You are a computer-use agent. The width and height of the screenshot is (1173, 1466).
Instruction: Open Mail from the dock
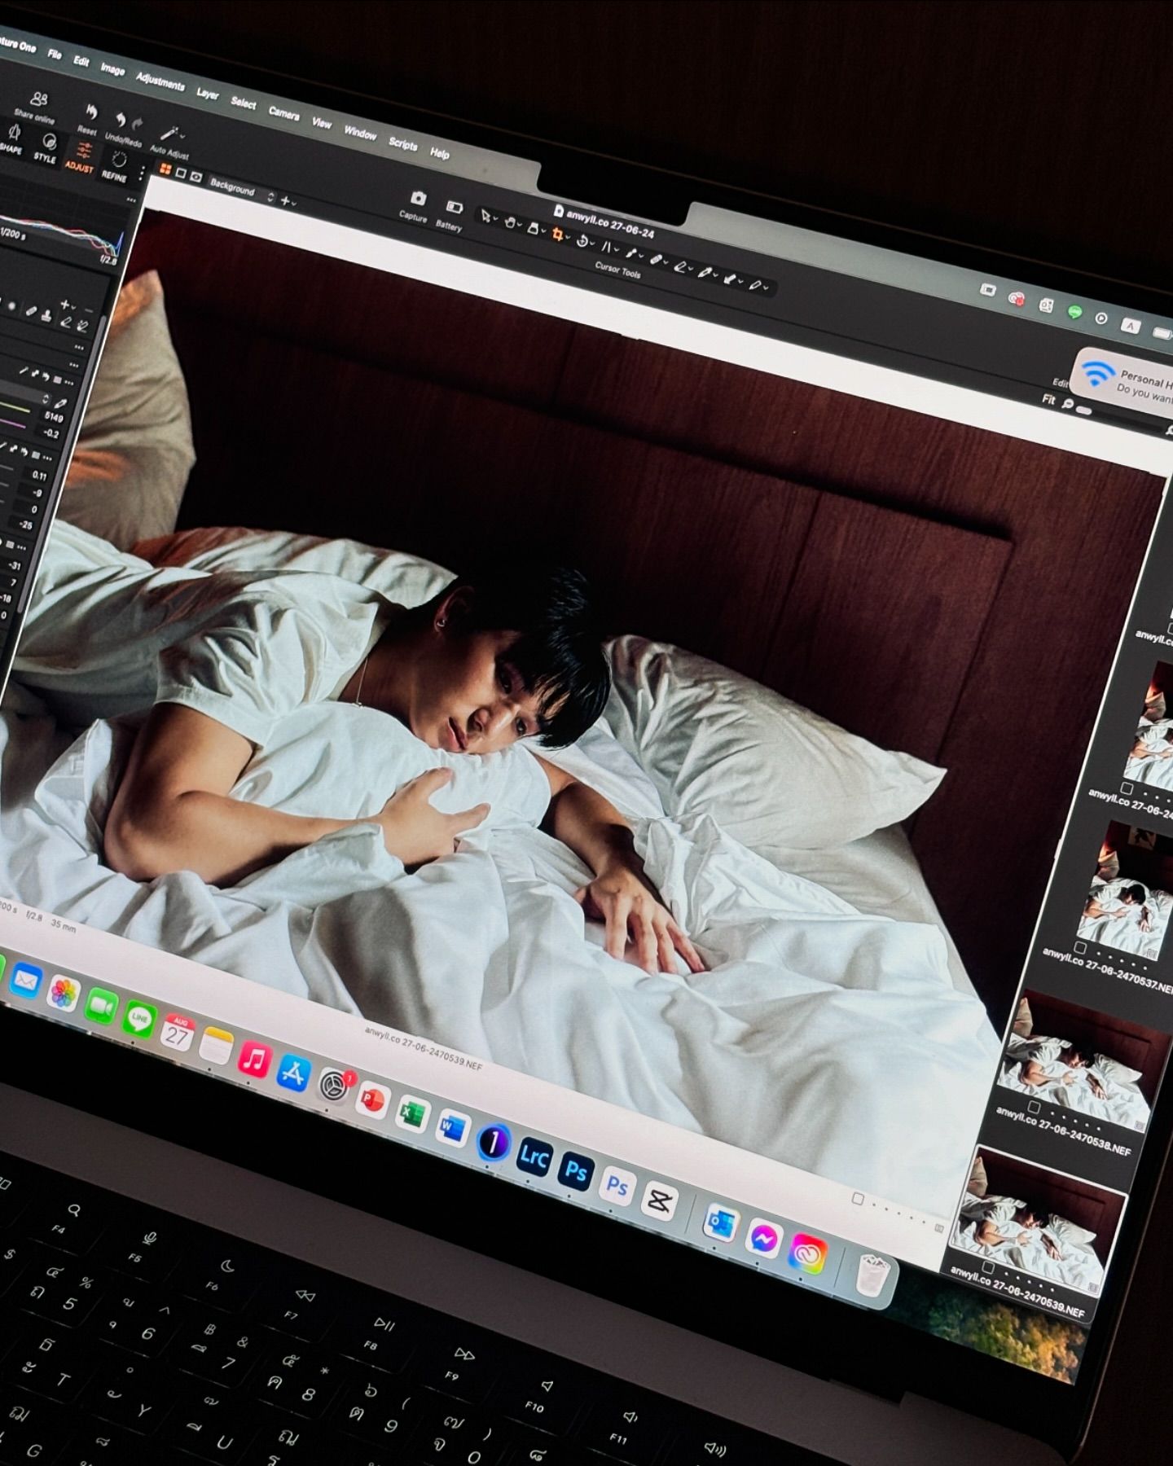pyautogui.click(x=25, y=981)
